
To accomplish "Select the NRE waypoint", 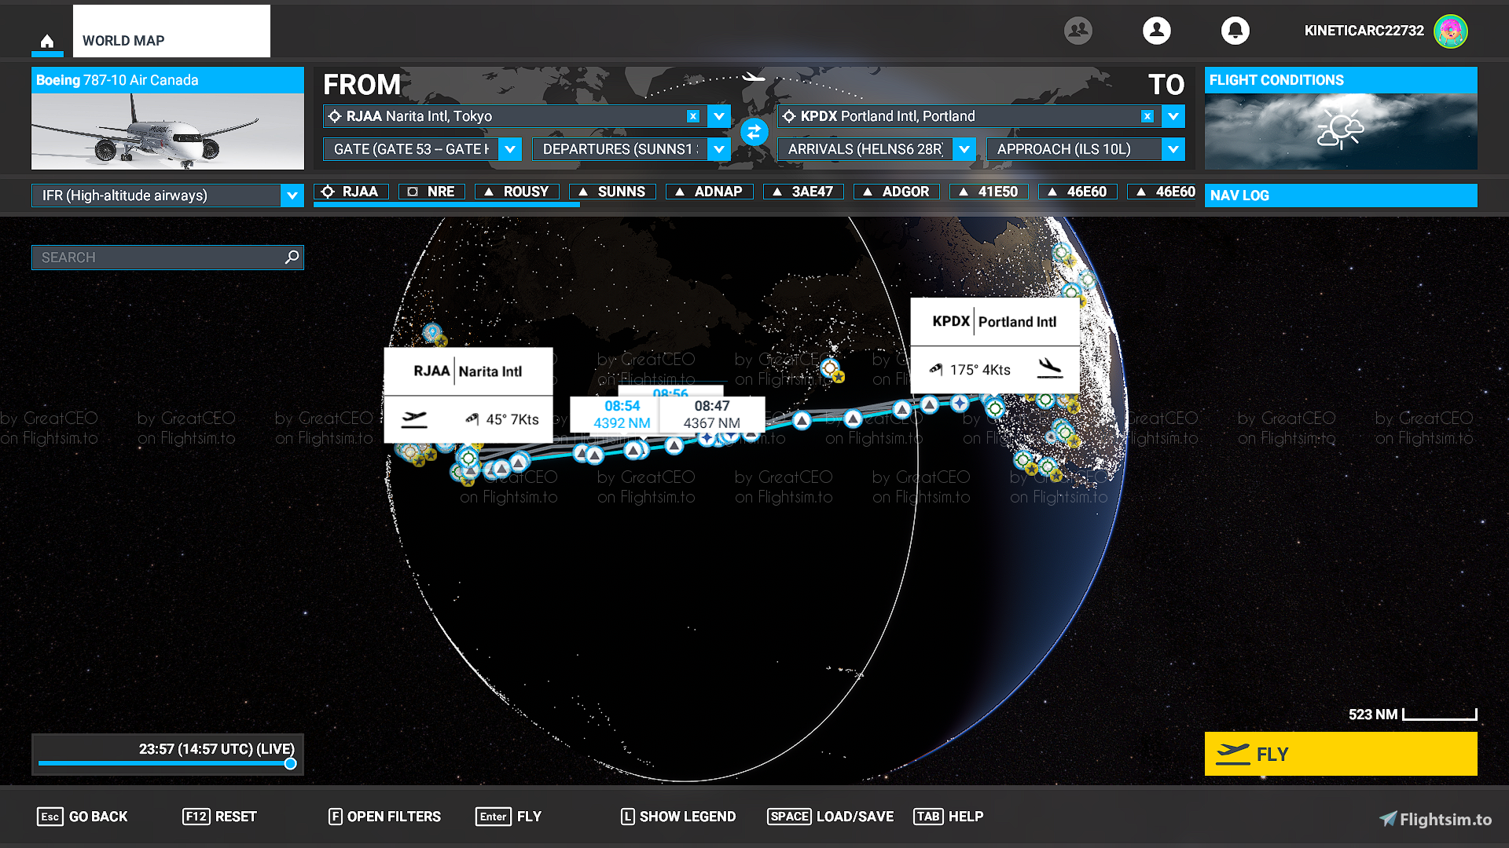I will click(x=431, y=192).
